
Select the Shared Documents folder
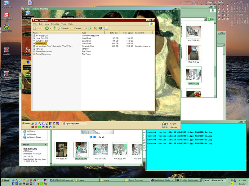tap(44, 51)
